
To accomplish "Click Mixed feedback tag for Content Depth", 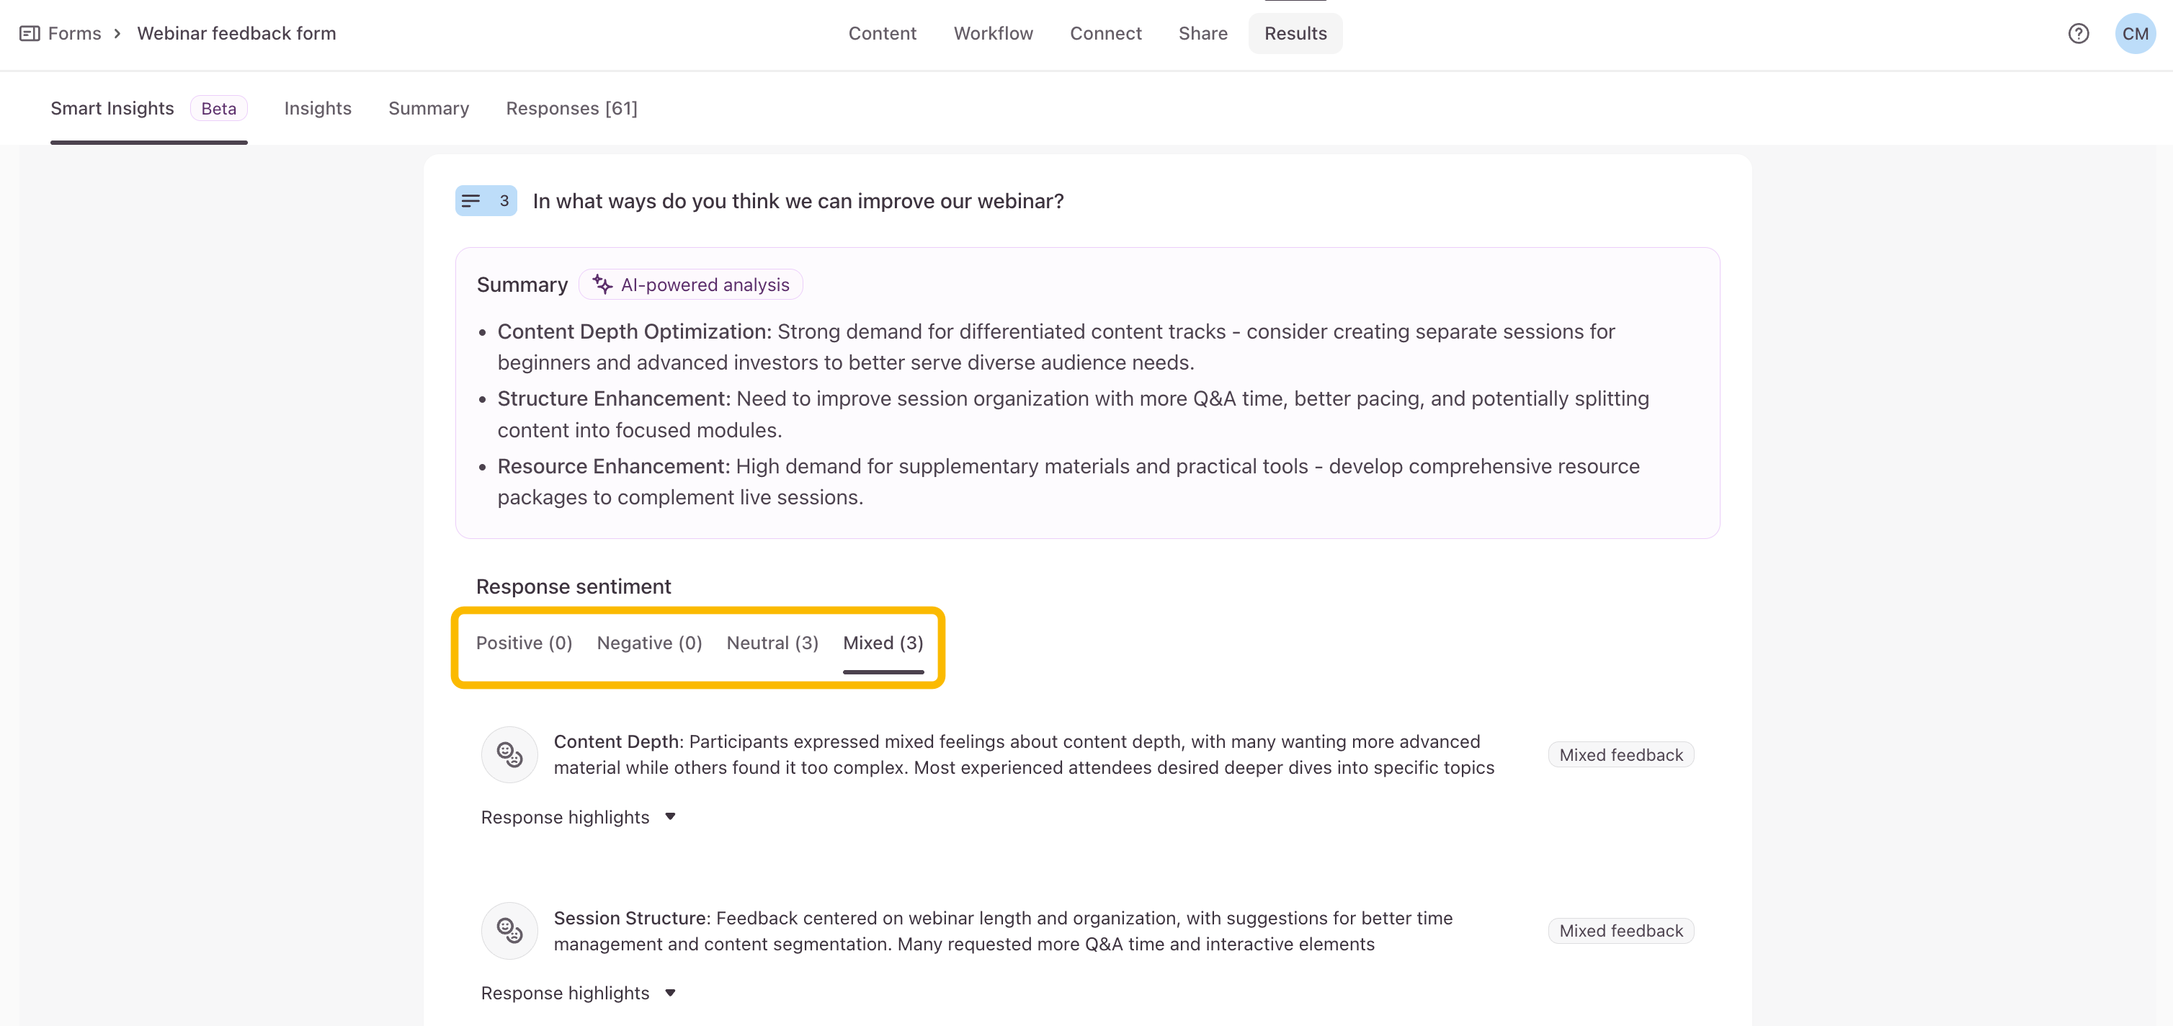I will 1620,754.
